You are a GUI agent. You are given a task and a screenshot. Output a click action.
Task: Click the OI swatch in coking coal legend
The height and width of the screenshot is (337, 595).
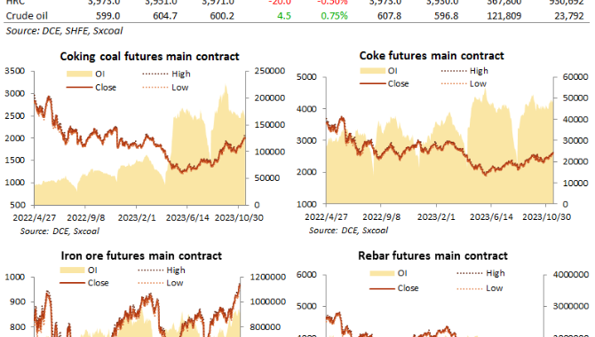coord(79,74)
